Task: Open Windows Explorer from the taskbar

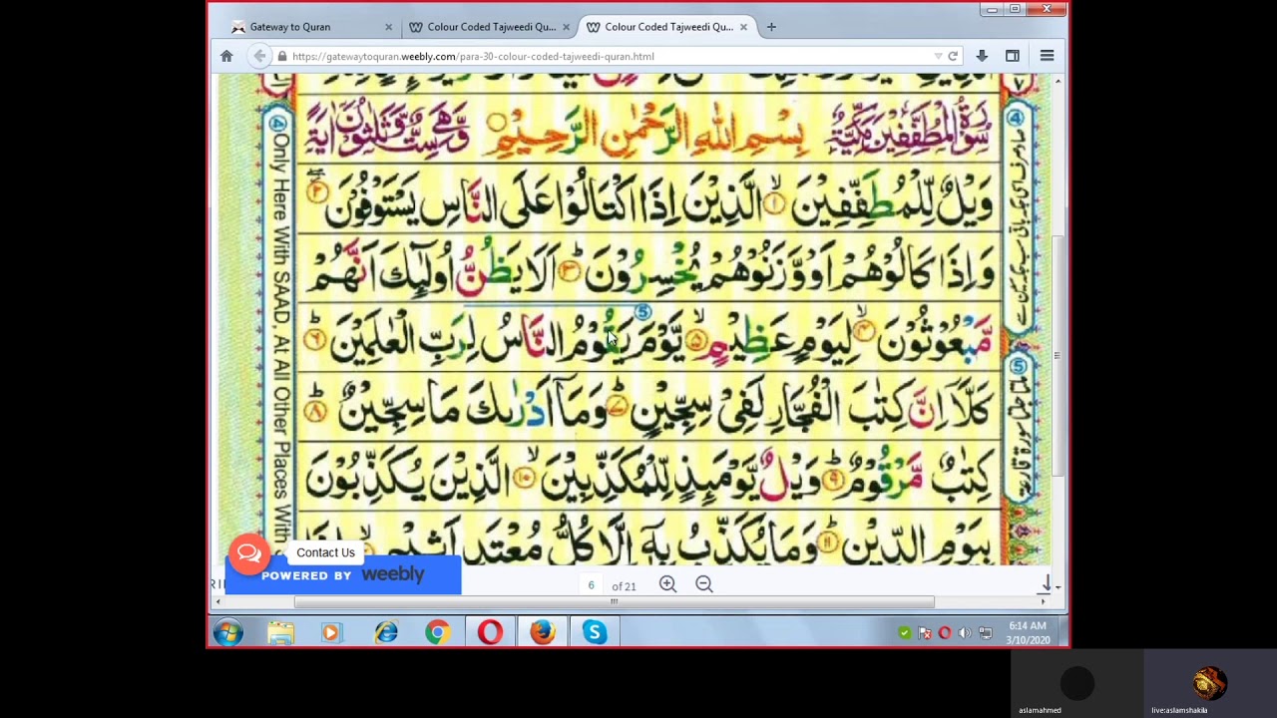Action: [x=280, y=632]
